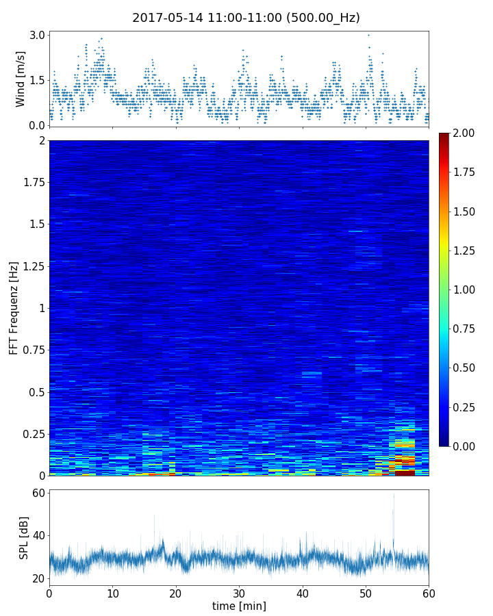The image size is (493, 616).
Task: Click the time [min] x-axis label
Action: click(239, 606)
